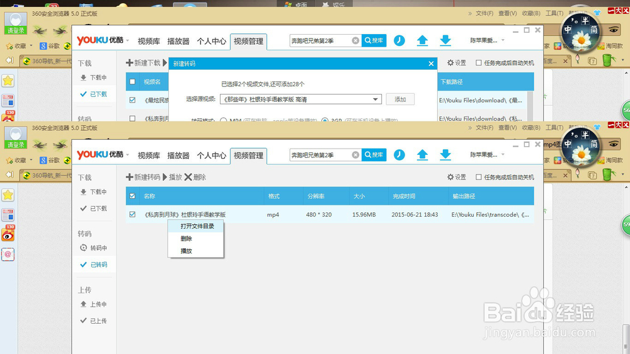The width and height of the screenshot is (630, 354).
Task: Toggle select-all checkbox beside 视频名 header
Action: [x=132, y=81]
